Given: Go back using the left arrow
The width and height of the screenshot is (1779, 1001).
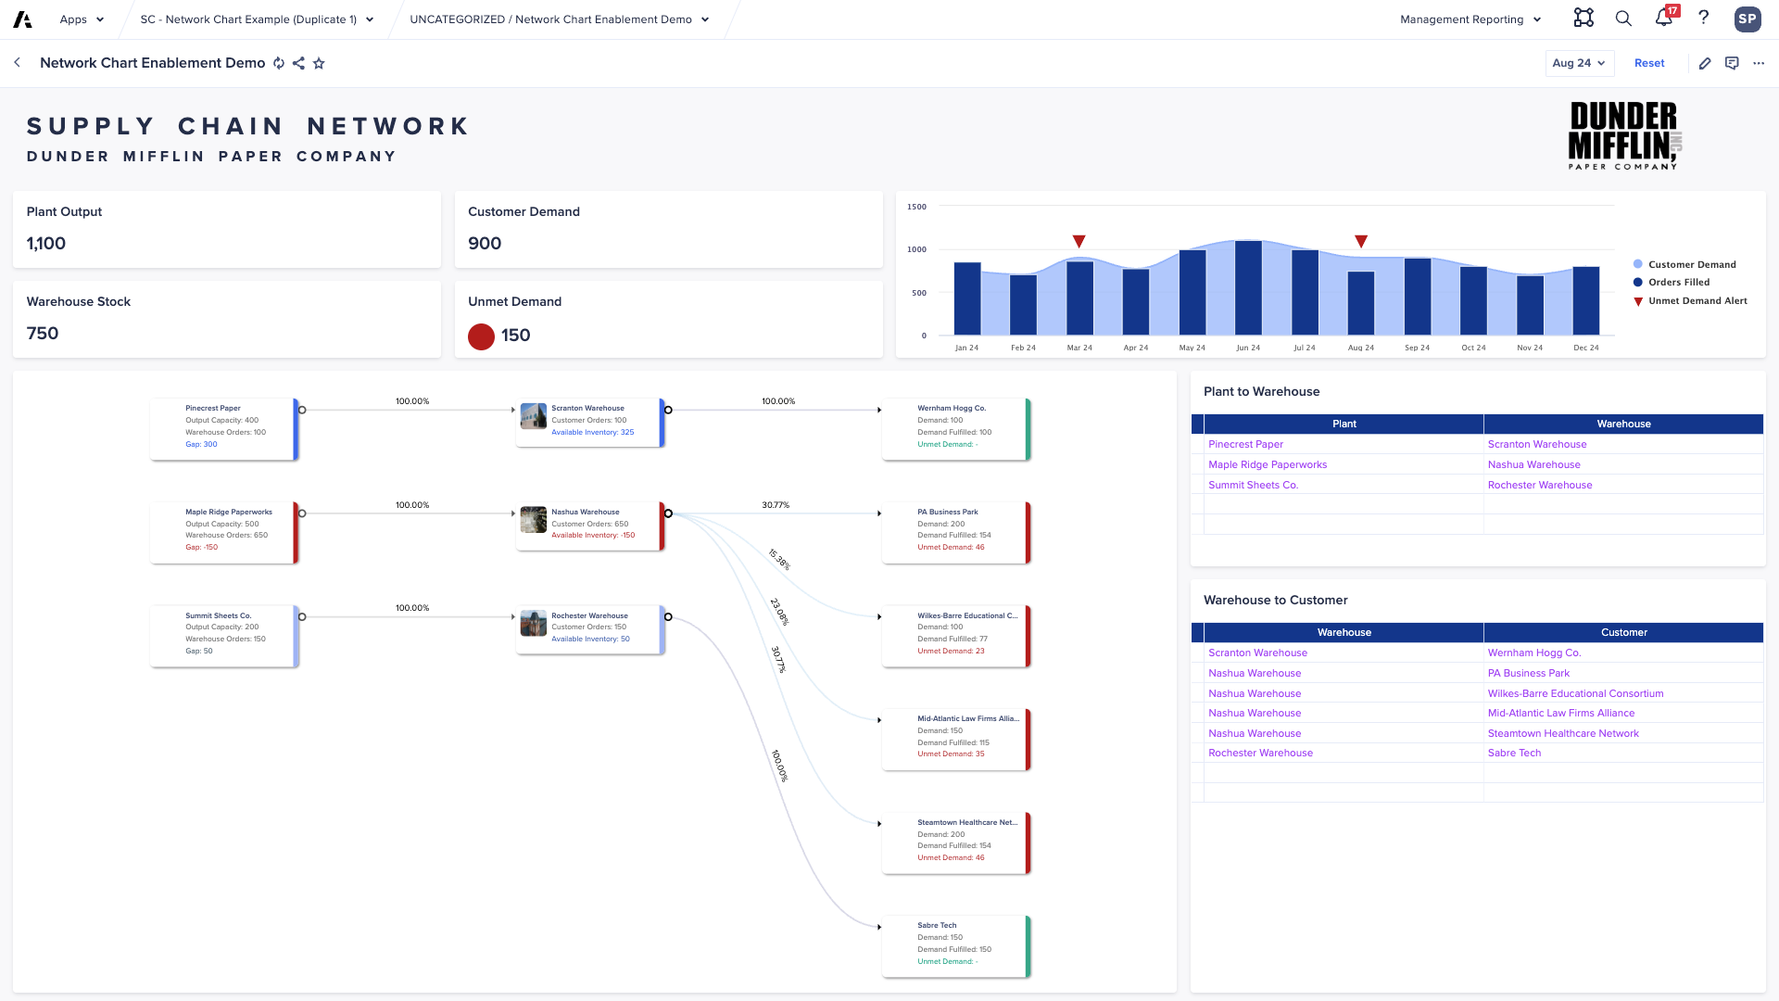Looking at the screenshot, I should tap(17, 63).
